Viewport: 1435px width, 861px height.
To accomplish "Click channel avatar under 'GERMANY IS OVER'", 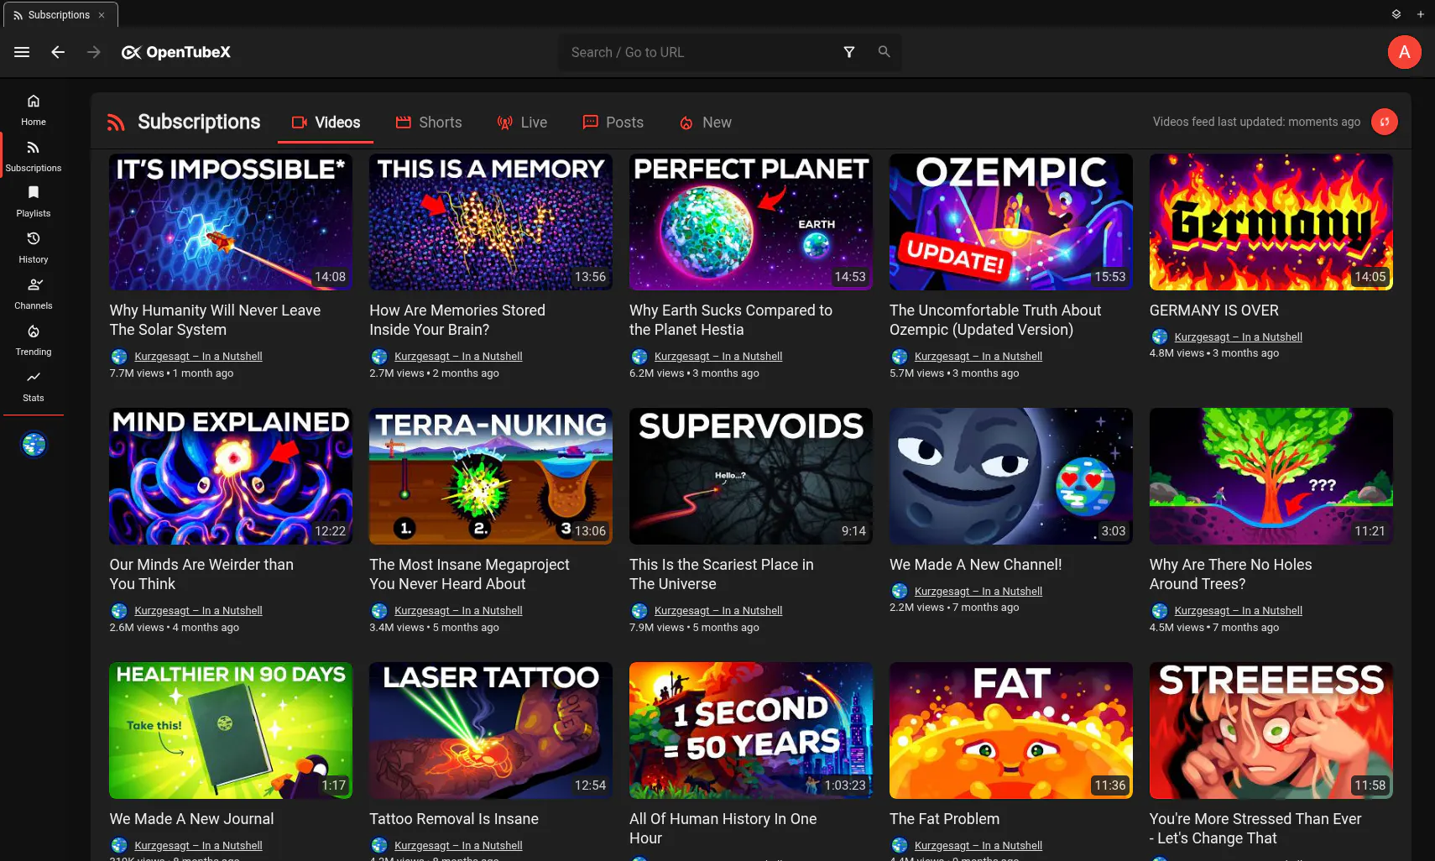I will 1160,337.
